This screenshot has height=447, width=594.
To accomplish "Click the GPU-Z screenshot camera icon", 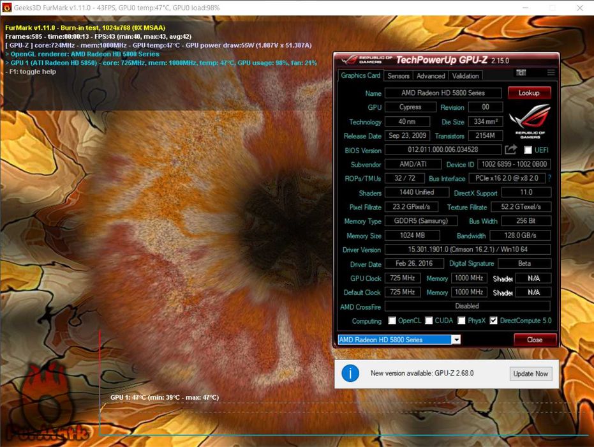I will point(521,72).
